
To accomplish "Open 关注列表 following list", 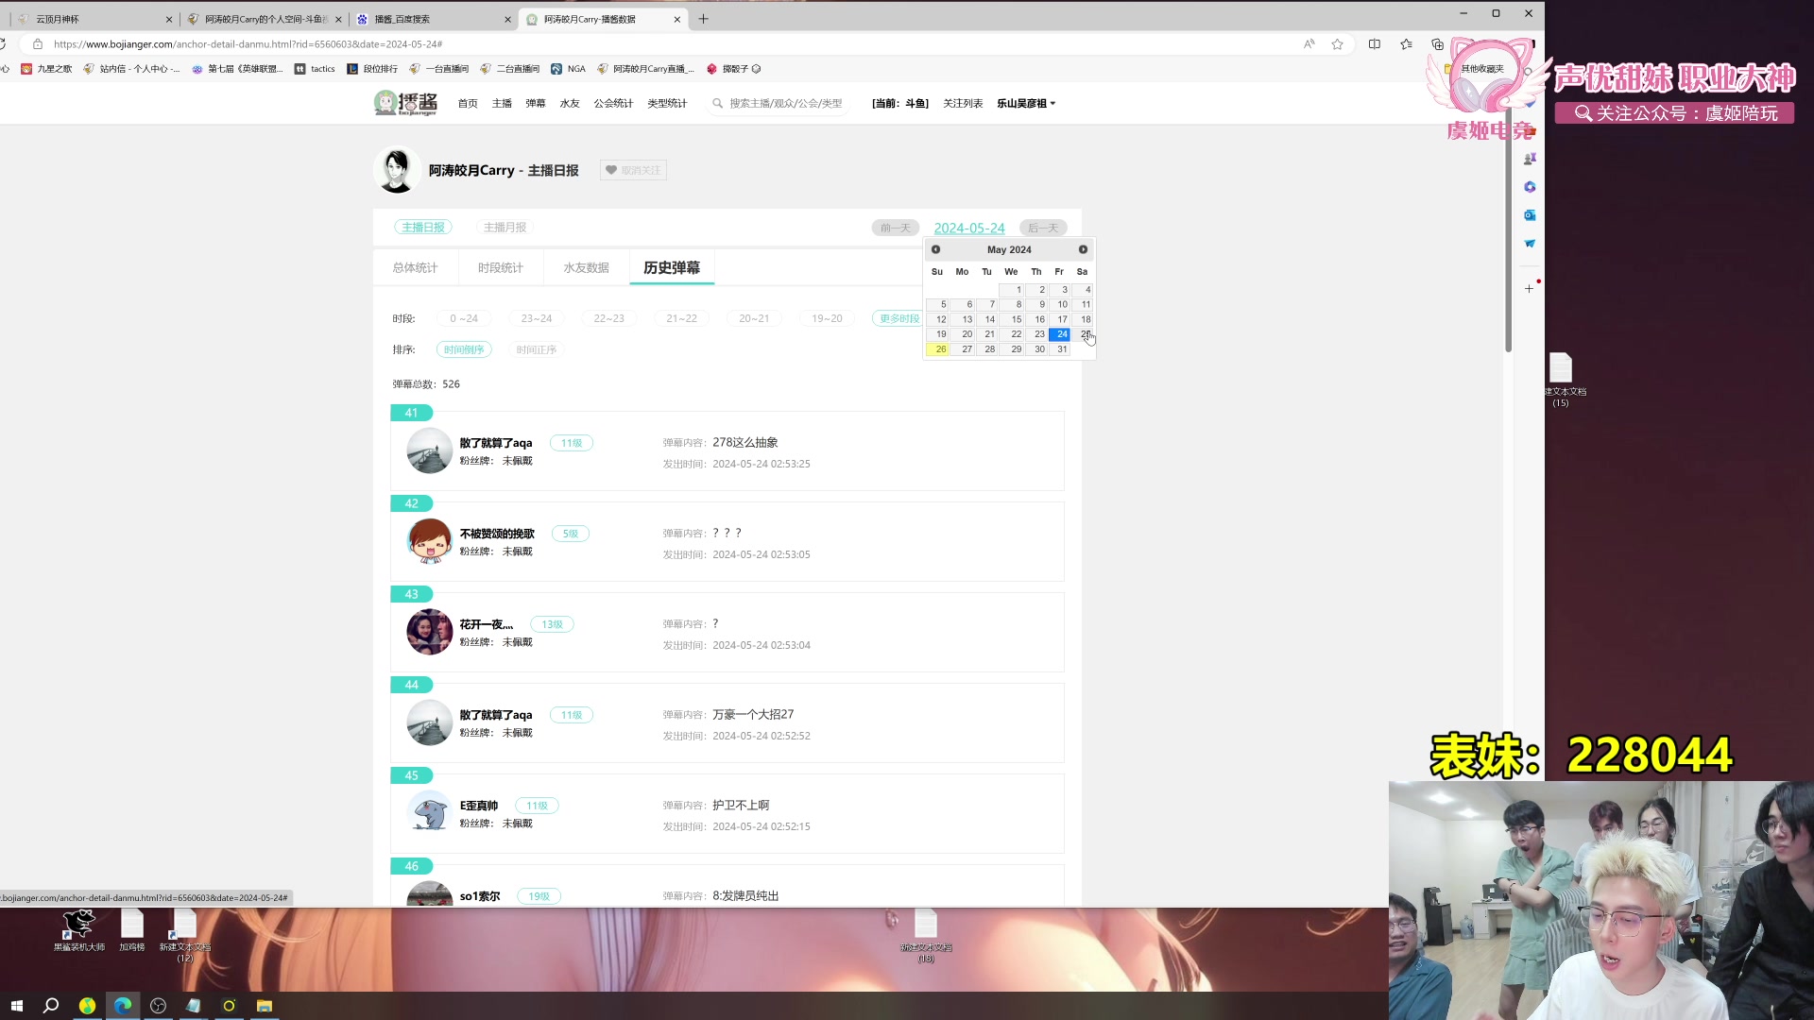I will point(961,102).
